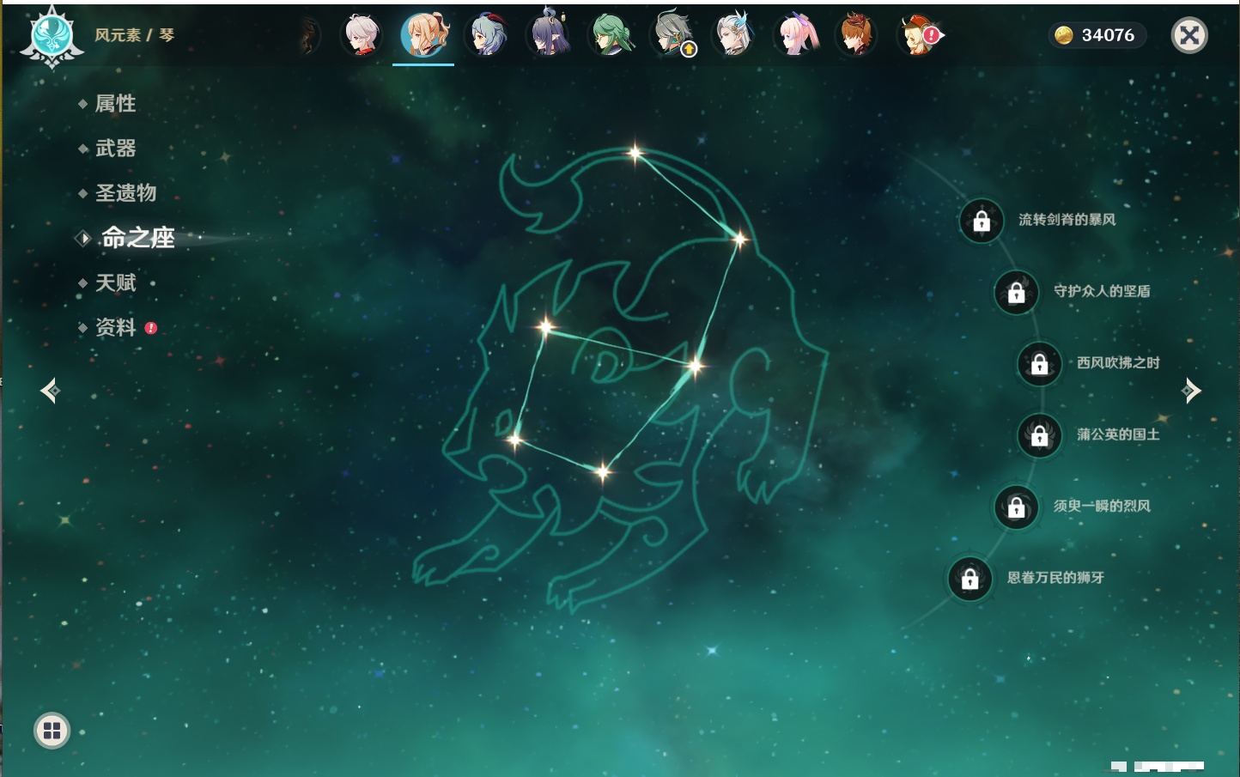
Task: Select the locked 守护众人的坚盾 constellation icon
Action: pyautogui.click(x=1017, y=293)
